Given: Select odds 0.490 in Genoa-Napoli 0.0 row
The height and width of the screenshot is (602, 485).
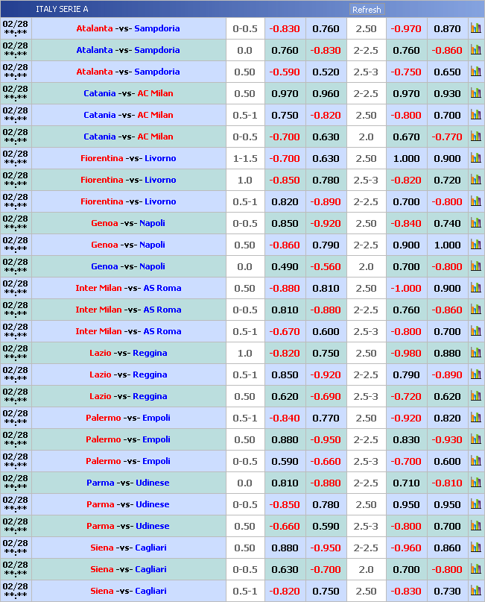Looking at the screenshot, I should point(285,266).
